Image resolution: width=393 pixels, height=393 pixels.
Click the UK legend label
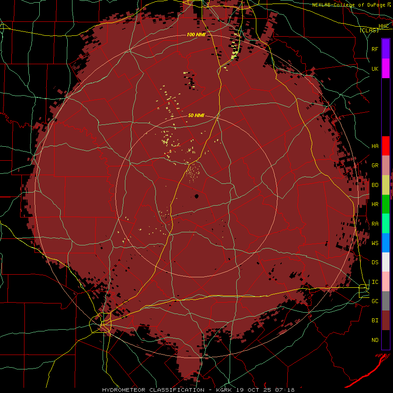click(375, 69)
